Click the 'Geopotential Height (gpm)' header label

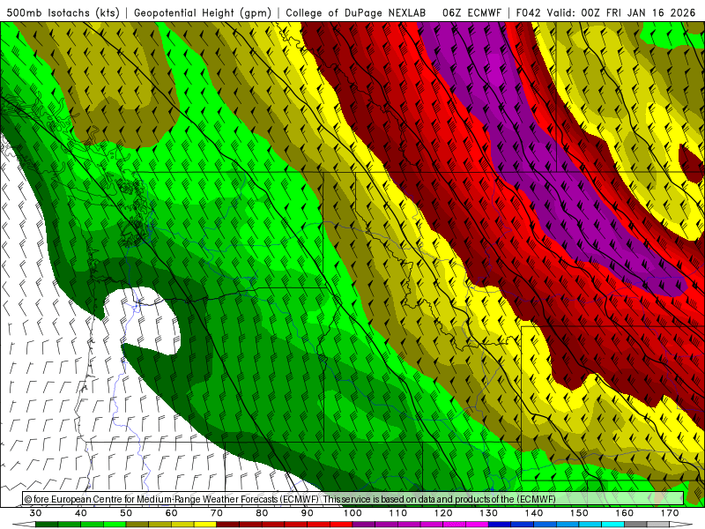click(203, 13)
